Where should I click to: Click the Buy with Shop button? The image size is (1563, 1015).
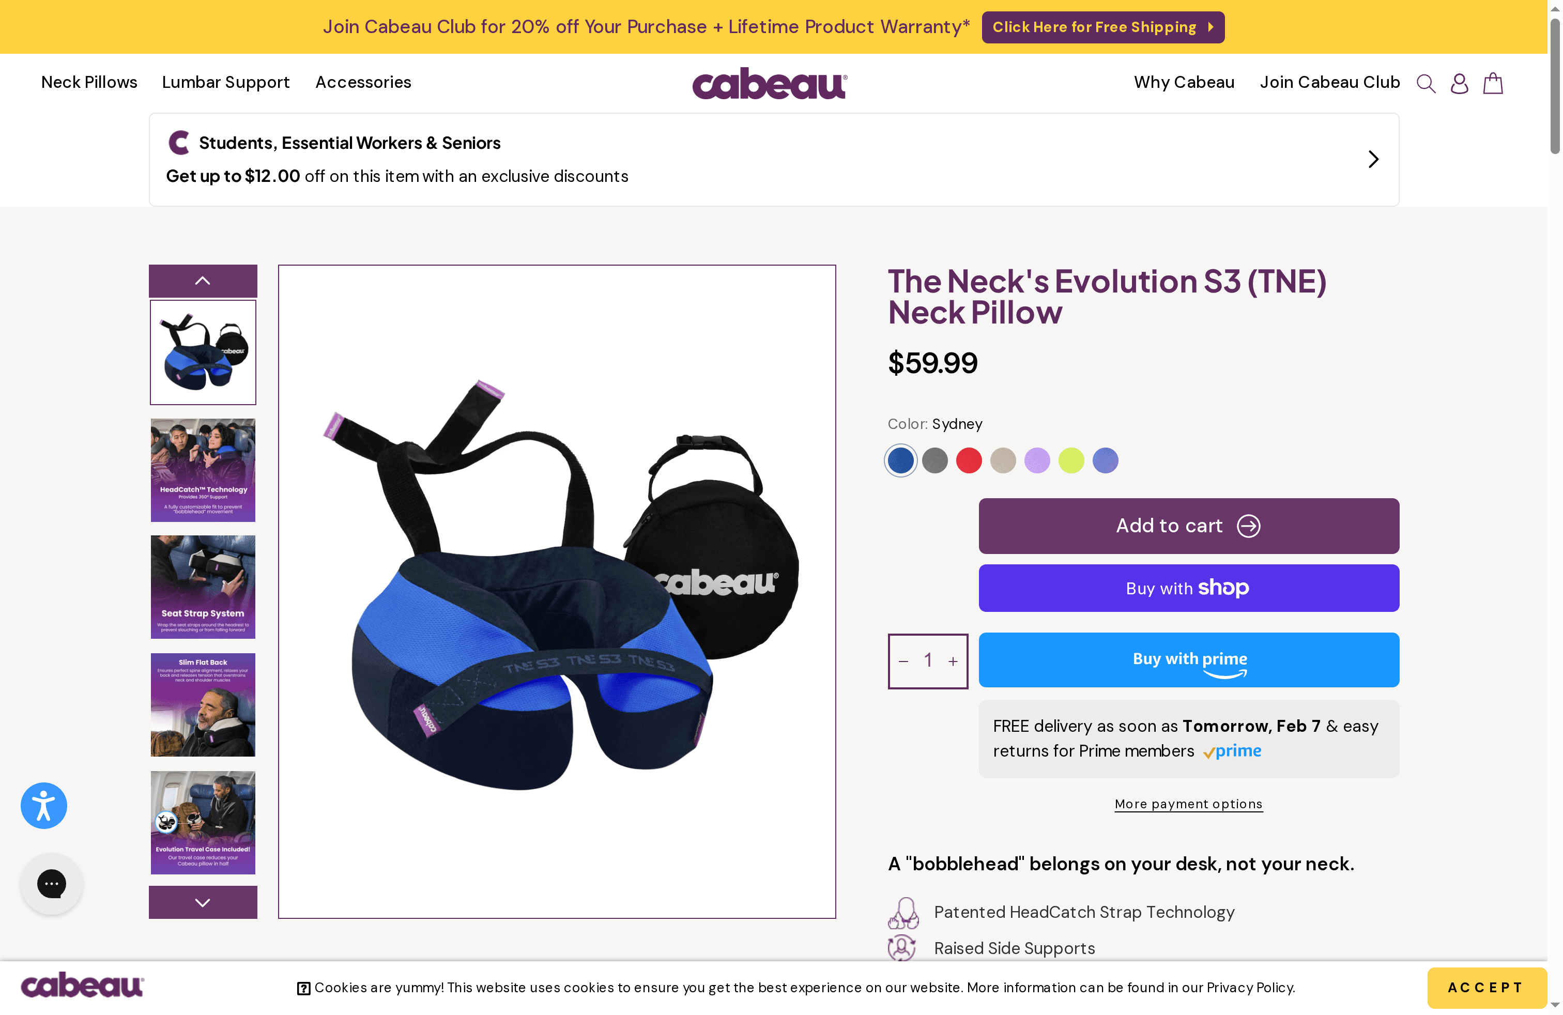[1189, 588]
